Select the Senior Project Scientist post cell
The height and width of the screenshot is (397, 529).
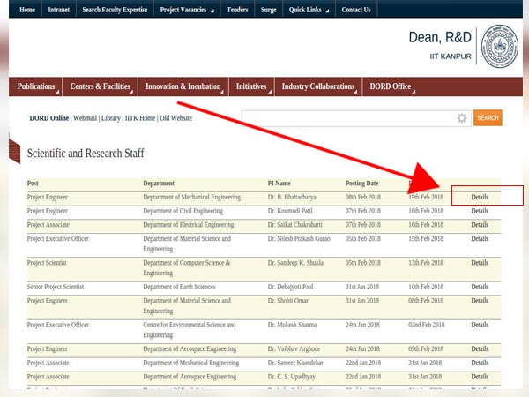(56, 287)
